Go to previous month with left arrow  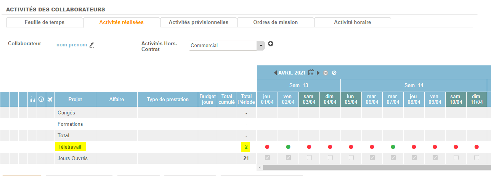tap(275, 73)
